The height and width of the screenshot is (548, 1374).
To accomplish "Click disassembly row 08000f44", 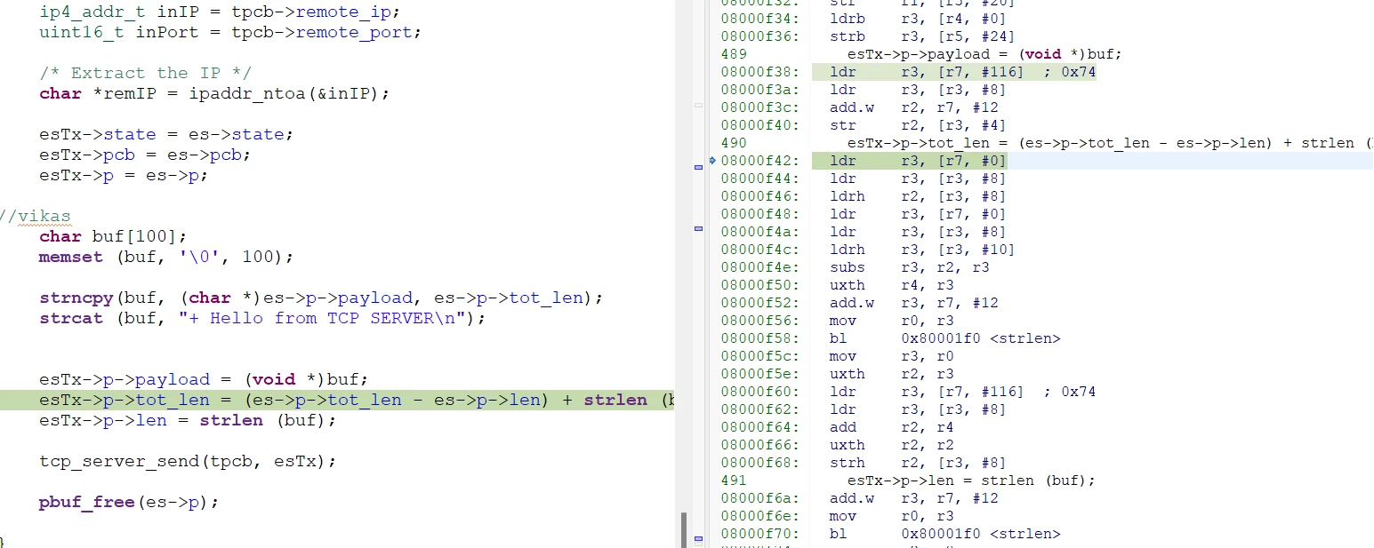I will pyautogui.click(x=863, y=179).
